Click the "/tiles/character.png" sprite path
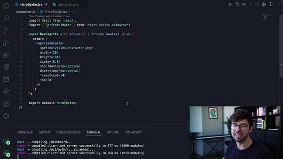This screenshot has width=283, height=159. click(73, 48)
